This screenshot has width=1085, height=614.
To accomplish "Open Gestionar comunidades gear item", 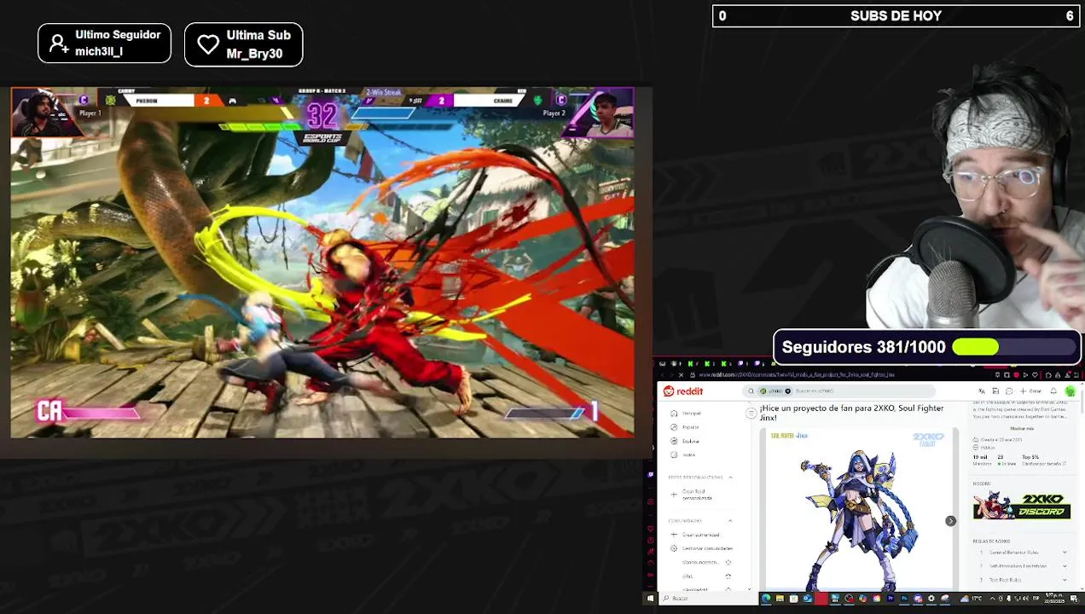I will pos(701,548).
